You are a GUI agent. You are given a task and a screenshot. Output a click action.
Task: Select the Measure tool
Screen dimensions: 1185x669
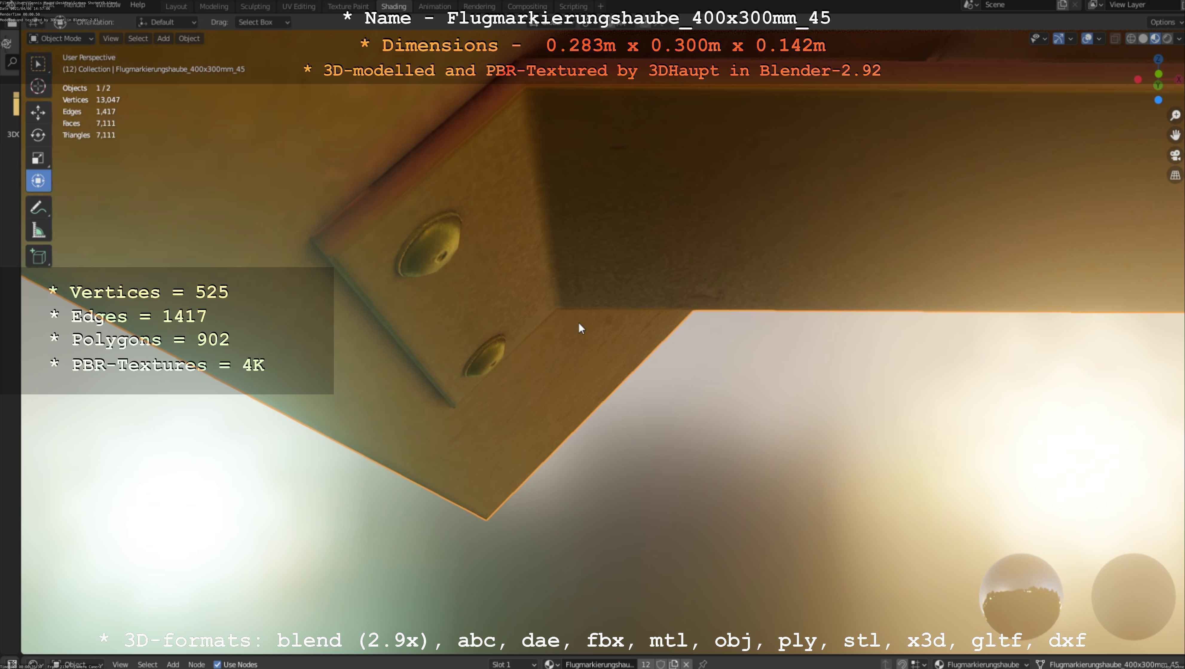tap(38, 231)
